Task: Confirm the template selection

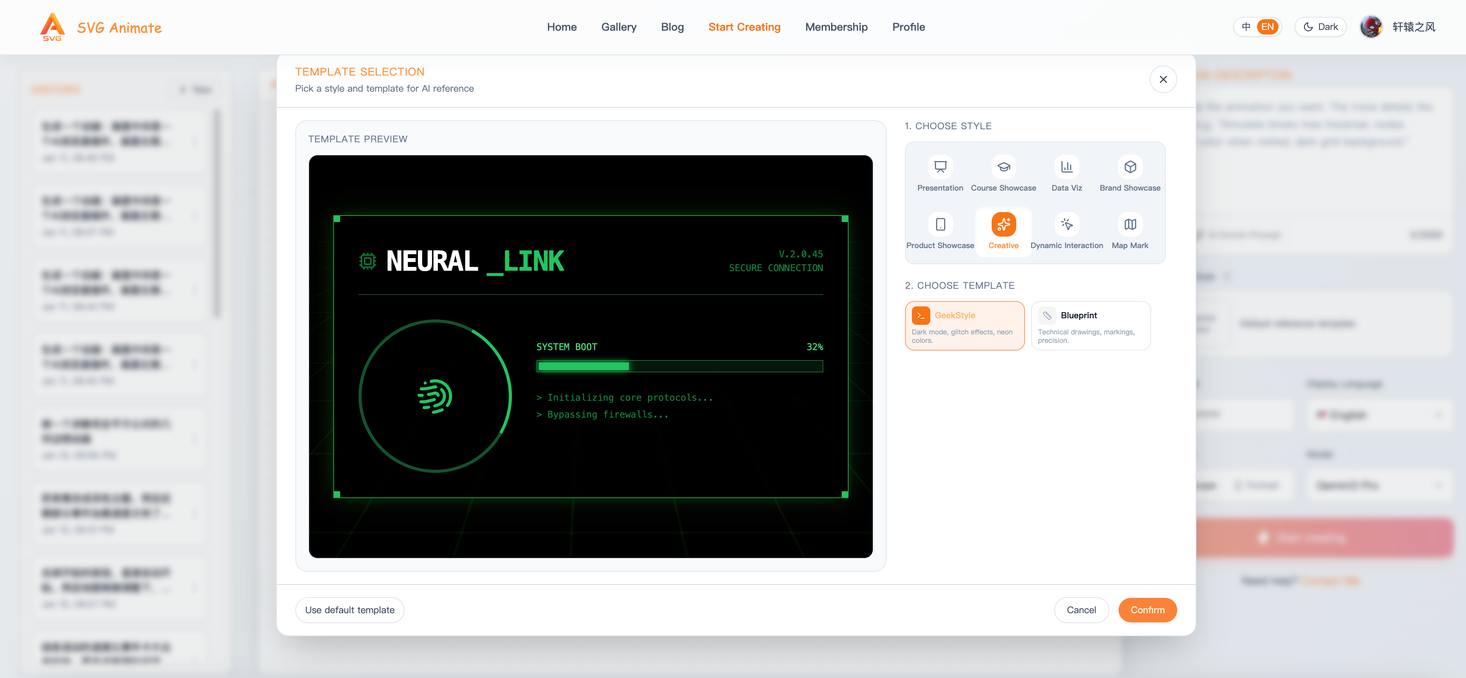Action: 1147,610
